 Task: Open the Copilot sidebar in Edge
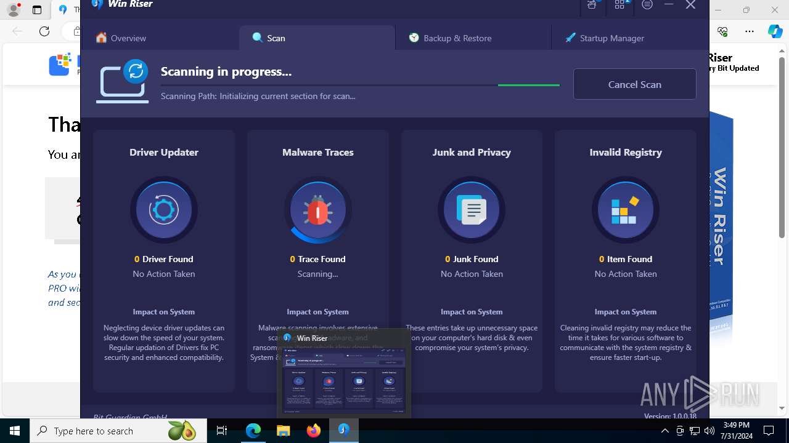click(x=775, y=31)
